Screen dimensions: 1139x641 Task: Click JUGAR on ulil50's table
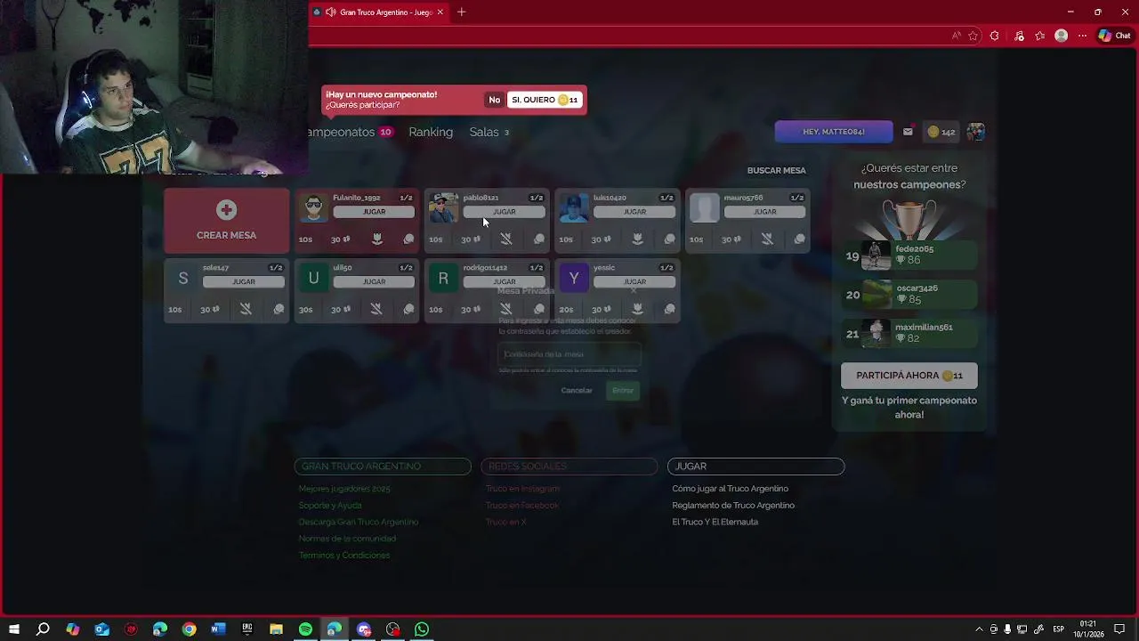click(x=374, y=281)
